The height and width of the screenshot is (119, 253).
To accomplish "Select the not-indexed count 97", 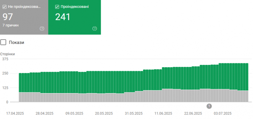I will tap(8, 17).
